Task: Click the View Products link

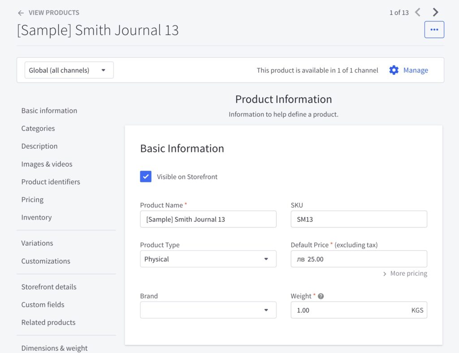Action: click(x=54, y=13)
